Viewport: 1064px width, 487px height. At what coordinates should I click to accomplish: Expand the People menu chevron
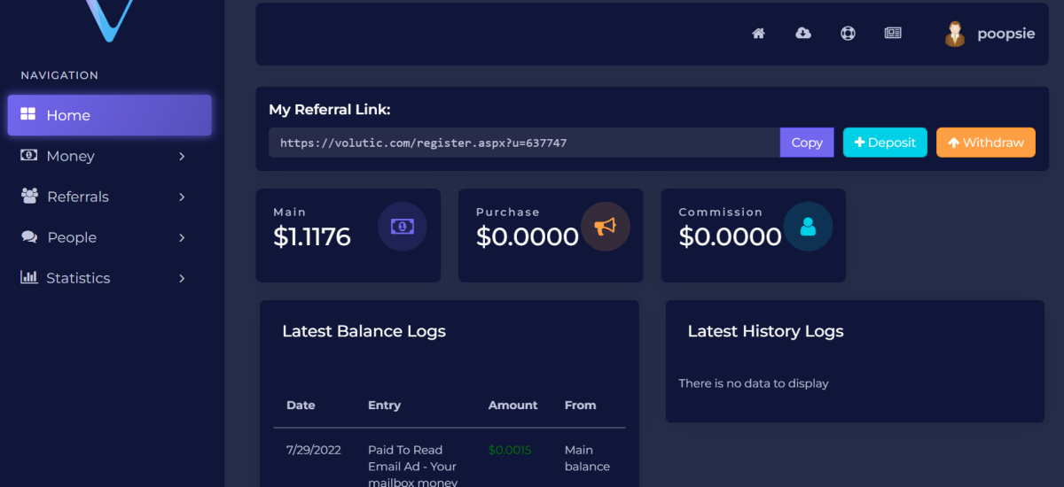[182, 238]
